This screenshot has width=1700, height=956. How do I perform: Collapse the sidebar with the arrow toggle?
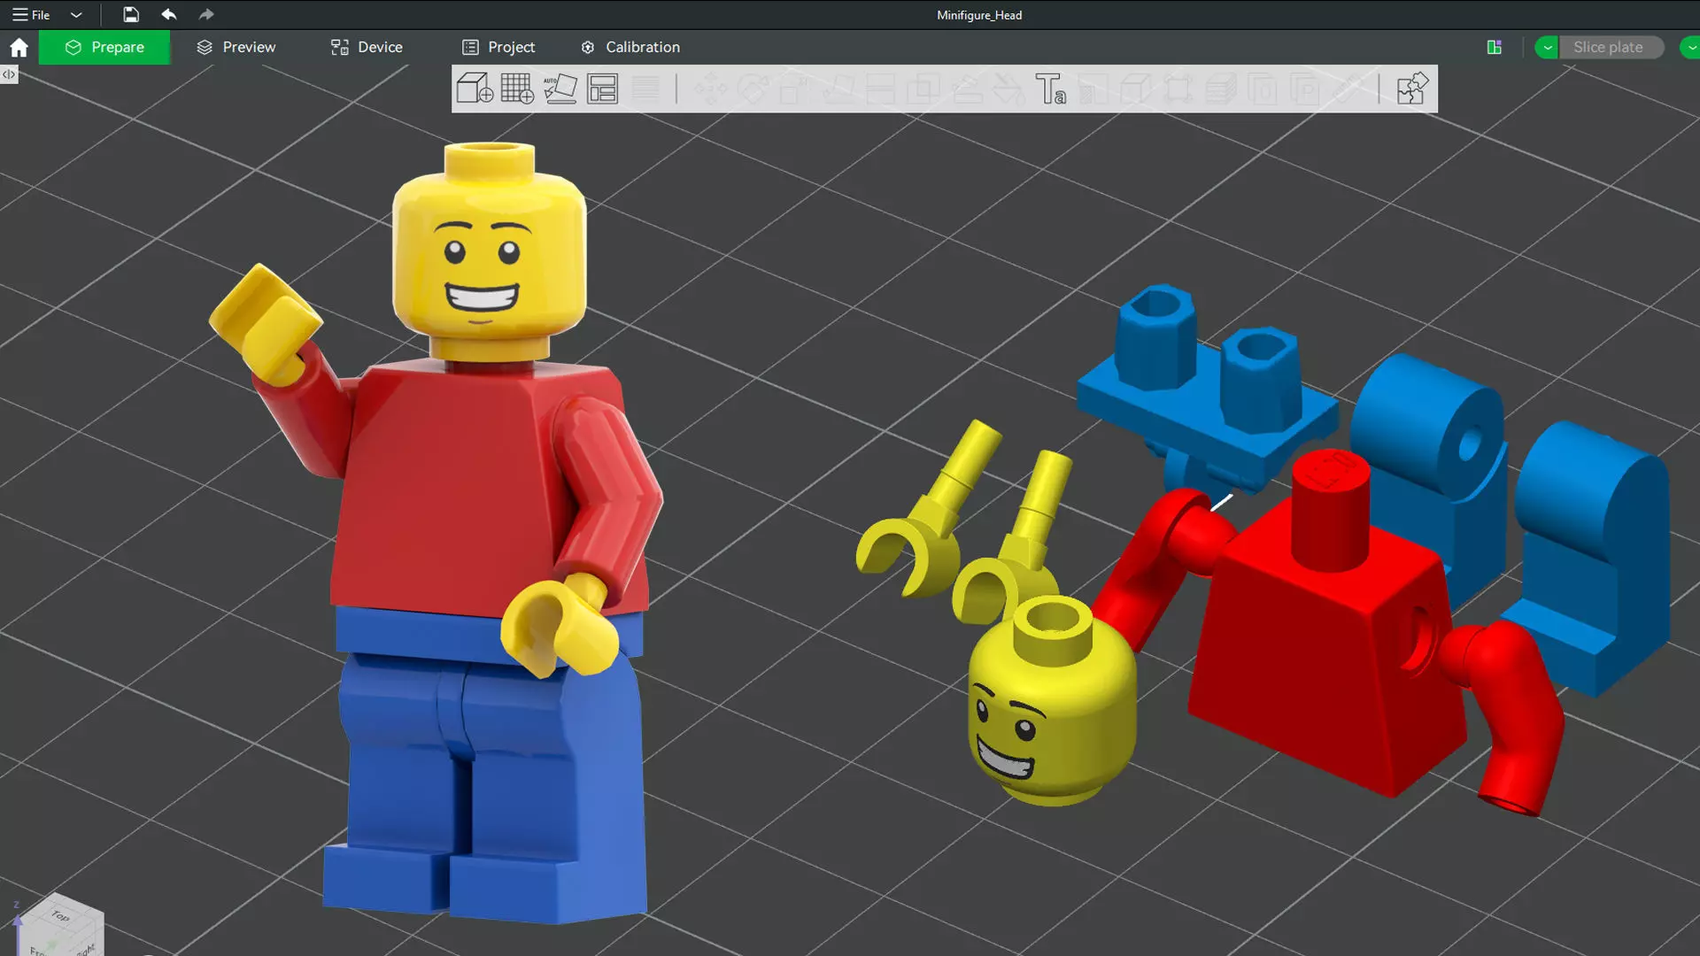(9, 74)
